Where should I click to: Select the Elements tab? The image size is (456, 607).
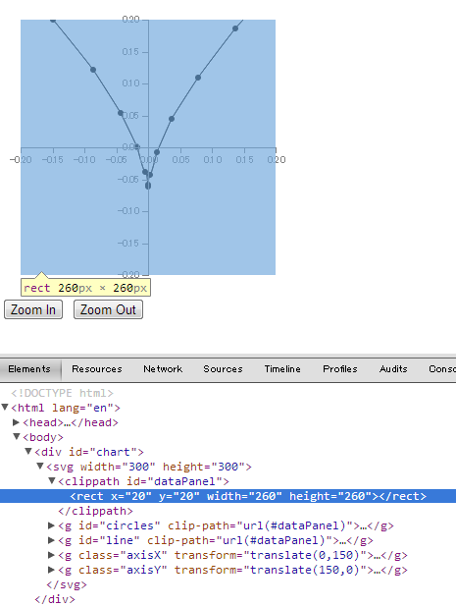(29, 369)
